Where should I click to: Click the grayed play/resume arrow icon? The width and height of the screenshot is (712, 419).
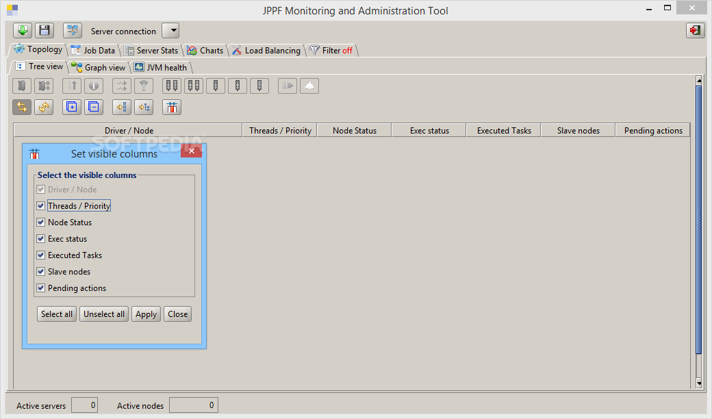tap(288, 86)
